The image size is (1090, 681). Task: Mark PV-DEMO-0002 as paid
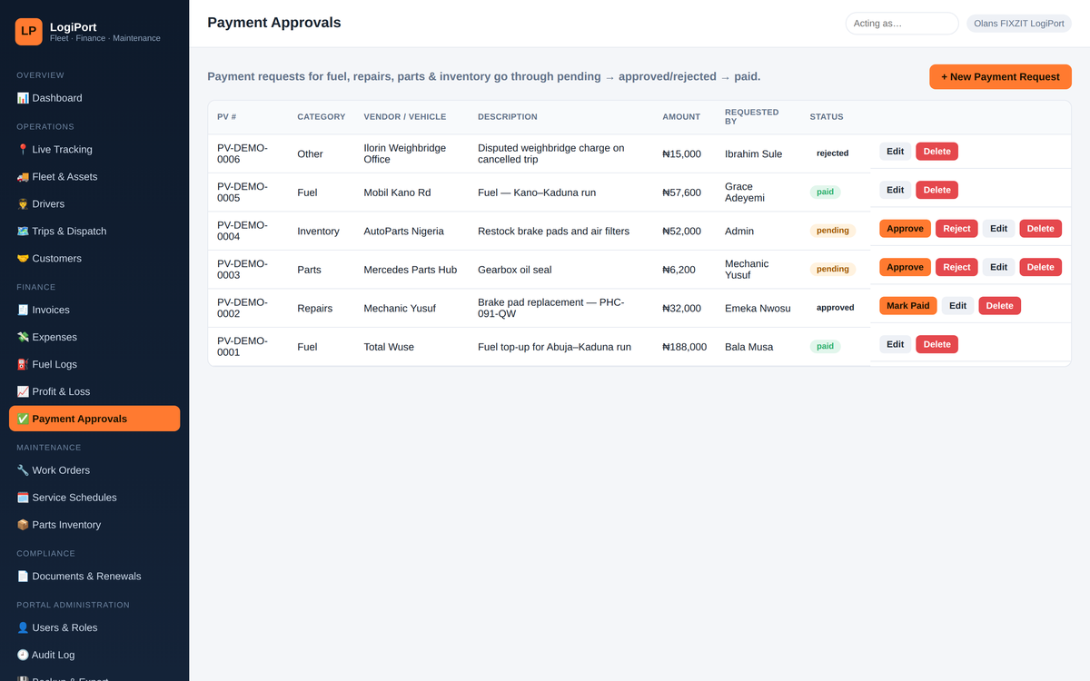(x=907, y=306)
